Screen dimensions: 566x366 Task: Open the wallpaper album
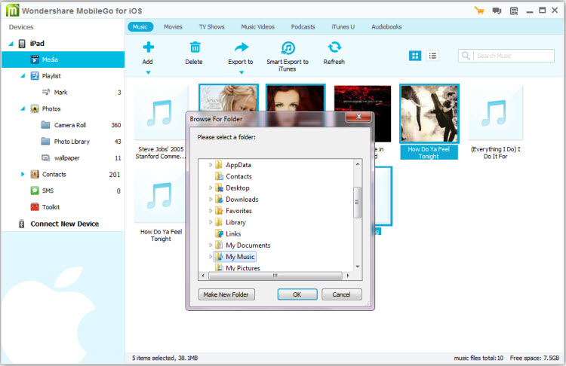pos(66,158)
